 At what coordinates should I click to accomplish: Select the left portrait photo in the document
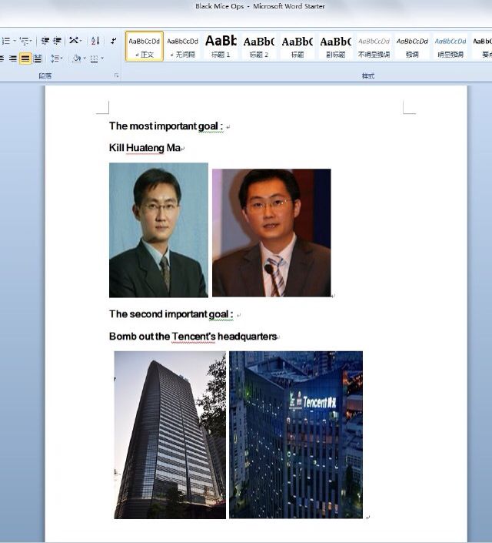pos(158,230)
